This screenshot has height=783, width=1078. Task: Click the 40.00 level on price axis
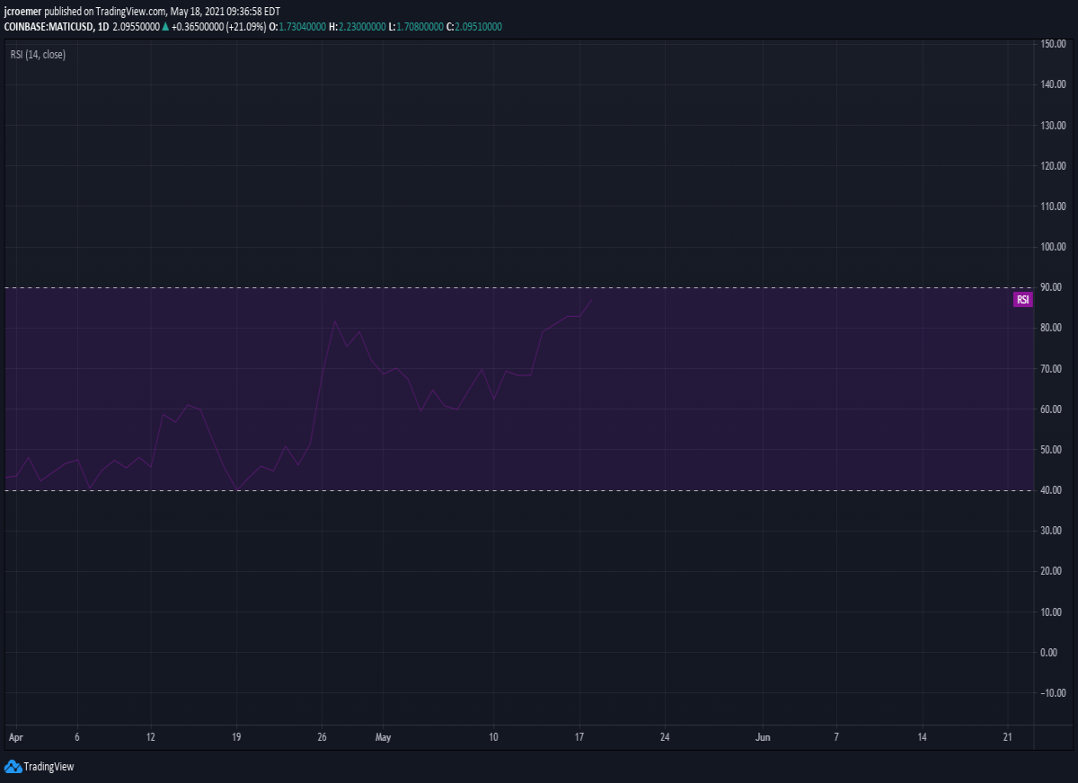[x=1053, y=490]
